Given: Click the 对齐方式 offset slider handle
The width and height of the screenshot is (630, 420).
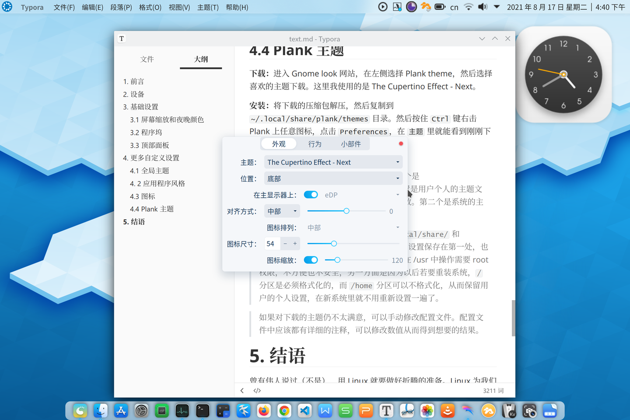Looking at the screenshot, I should [346, 211].
